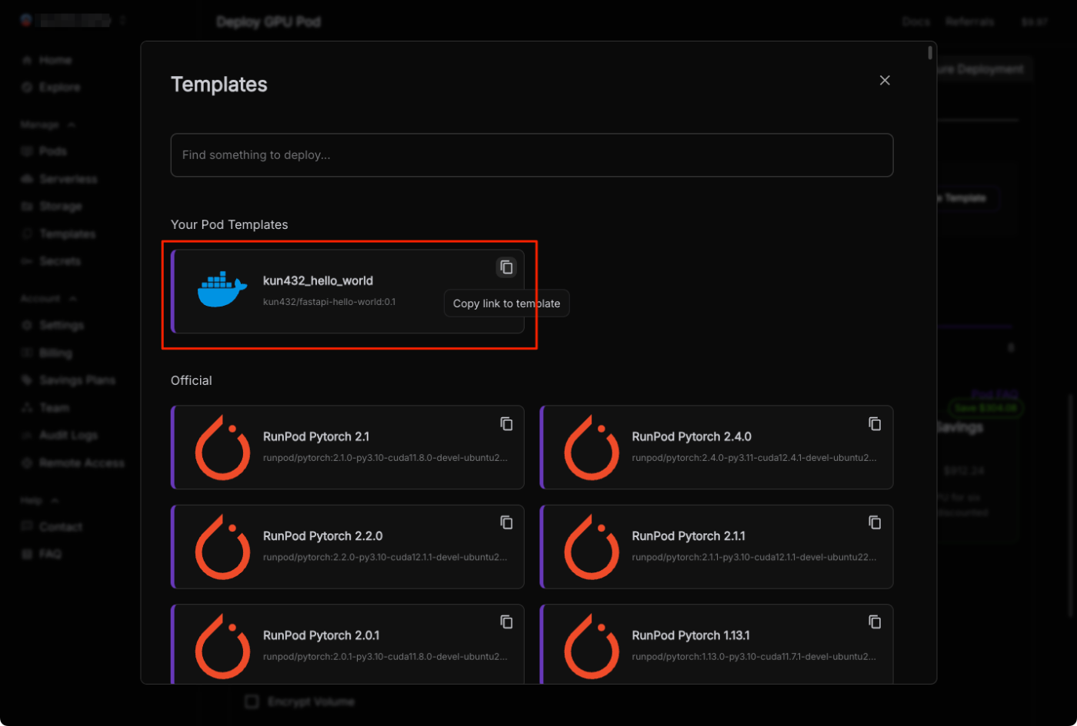Collapse the Help section in sidebar
Viewport: 1077px width, 726px height.
tap(40, 500)
